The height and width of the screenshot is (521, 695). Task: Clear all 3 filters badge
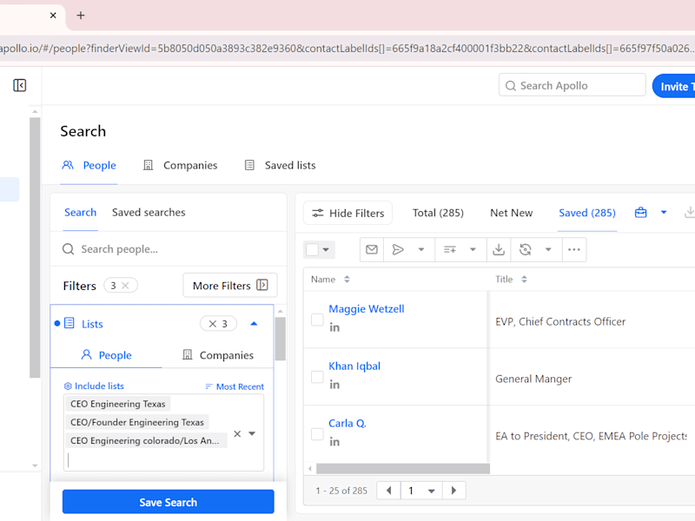point(121,286)
